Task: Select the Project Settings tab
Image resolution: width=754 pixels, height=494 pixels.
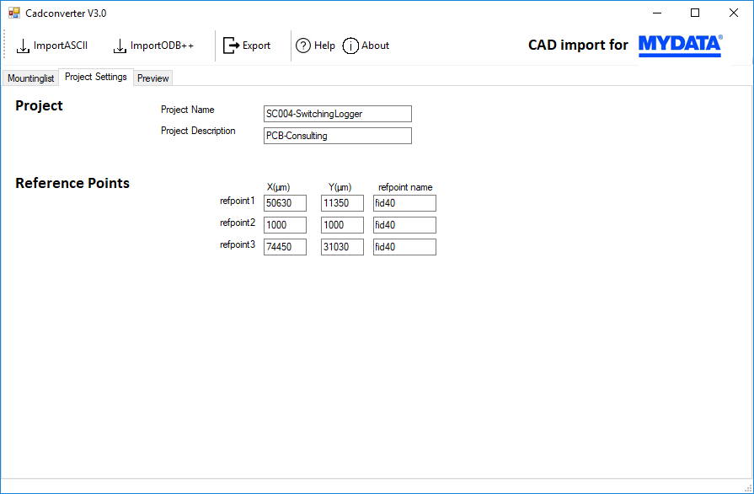Action: coord(96,77)
